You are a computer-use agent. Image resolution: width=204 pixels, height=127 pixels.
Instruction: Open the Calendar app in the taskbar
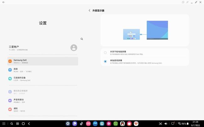[x=102, y=124]
